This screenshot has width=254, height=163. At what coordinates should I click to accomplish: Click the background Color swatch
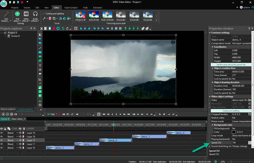[x=234, y=132]
